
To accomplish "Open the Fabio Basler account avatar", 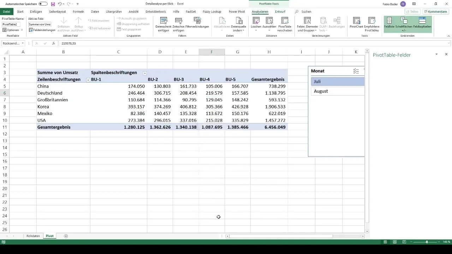I will click(403, 4).
